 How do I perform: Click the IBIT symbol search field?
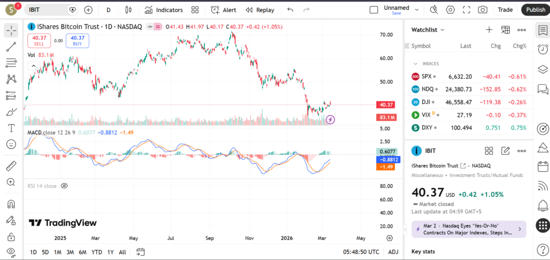[x=48, y=10]
